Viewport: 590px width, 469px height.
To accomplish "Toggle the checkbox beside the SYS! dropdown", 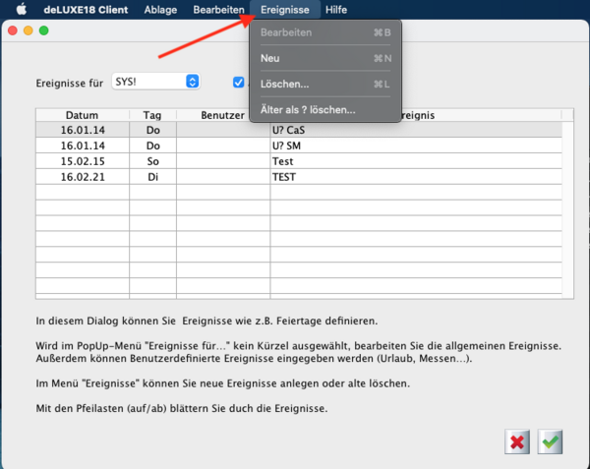I will click(x=239, y=83).
